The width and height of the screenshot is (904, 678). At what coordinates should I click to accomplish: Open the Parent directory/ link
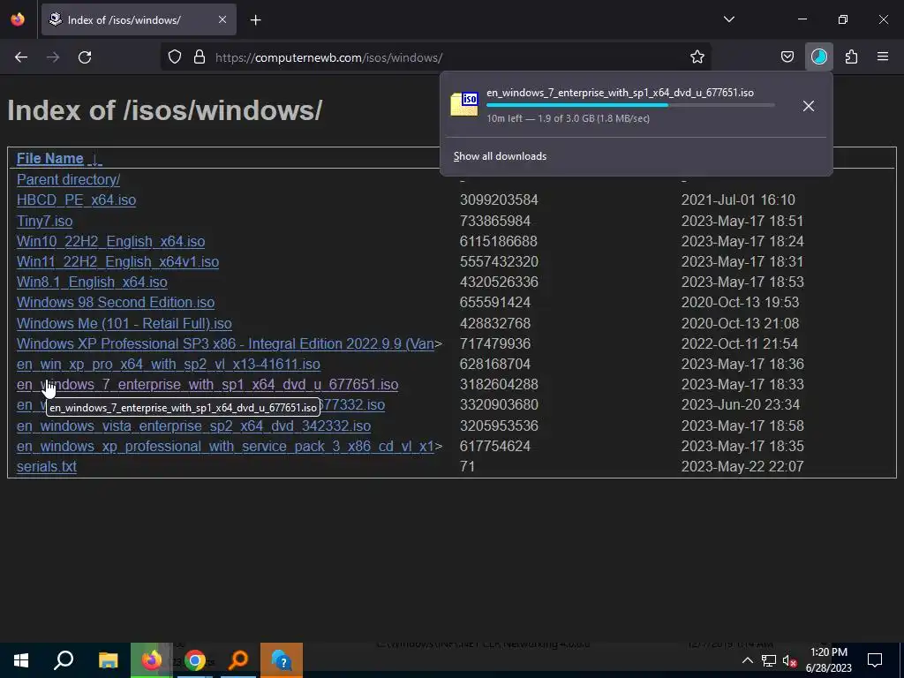(68, 180)
